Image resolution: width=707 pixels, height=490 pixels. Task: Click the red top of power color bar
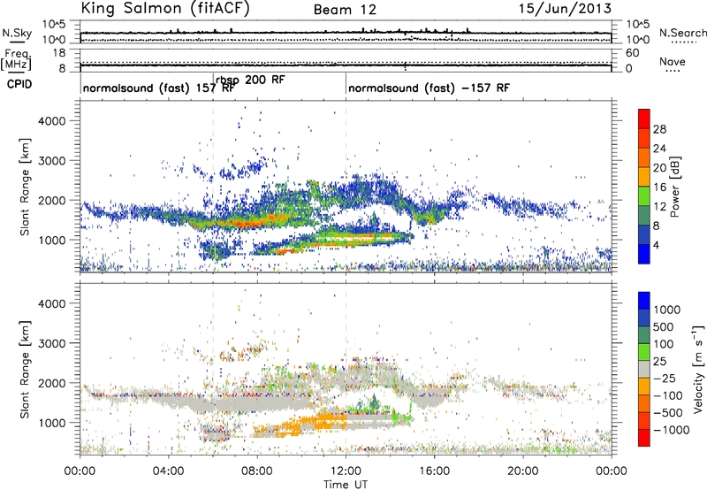[x=644, y=119]
